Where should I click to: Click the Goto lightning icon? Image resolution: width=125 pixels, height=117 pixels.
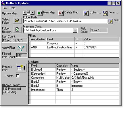110,21
